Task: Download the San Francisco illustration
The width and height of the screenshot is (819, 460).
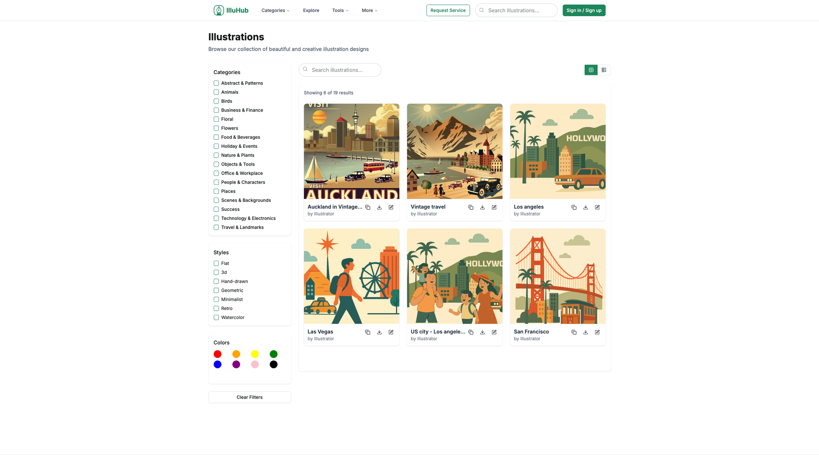Action: 585,332
